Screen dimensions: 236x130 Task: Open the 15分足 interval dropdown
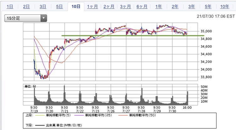tap(25, 18)
